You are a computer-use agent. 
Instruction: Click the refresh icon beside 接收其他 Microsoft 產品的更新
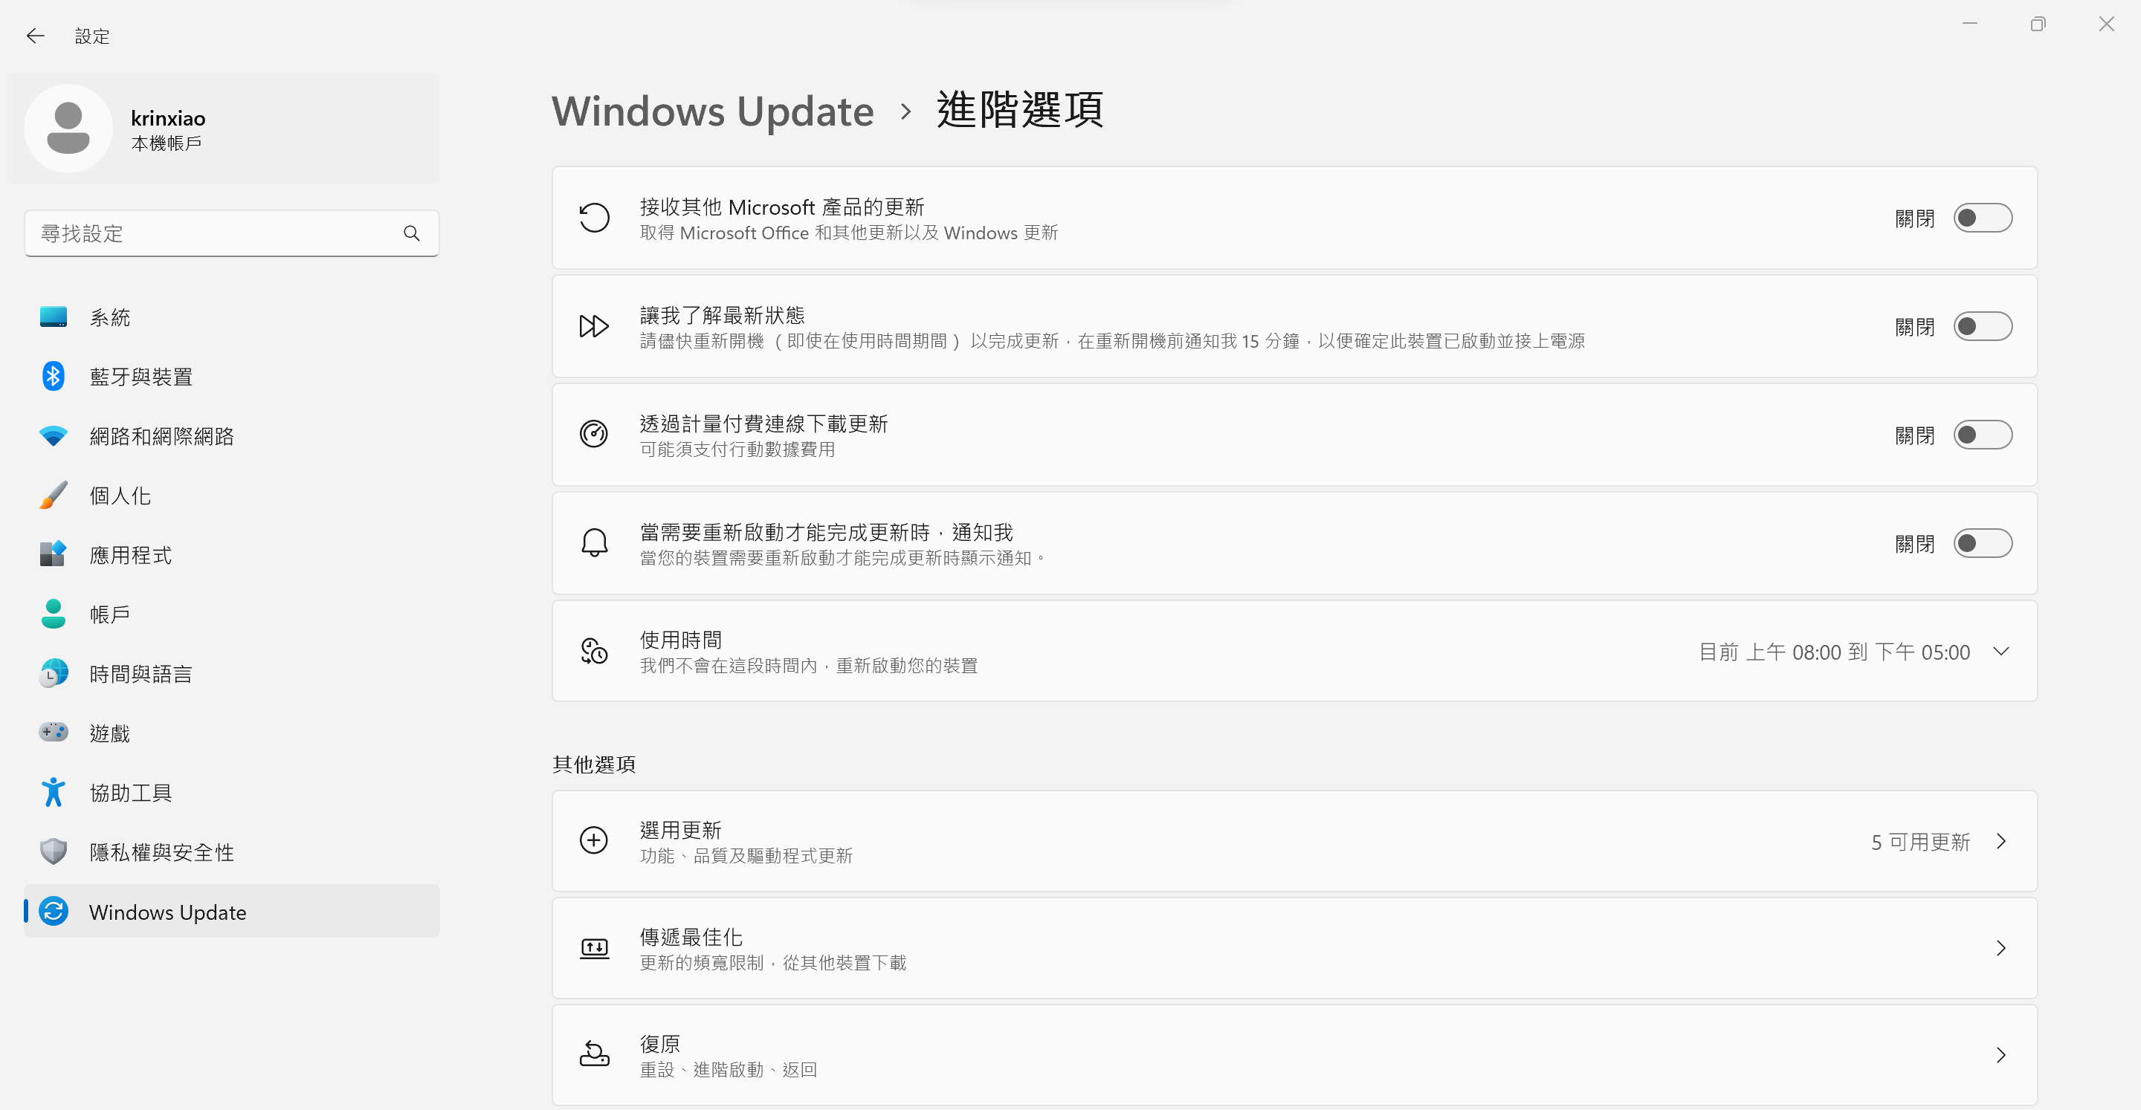(x=594, y=218)
